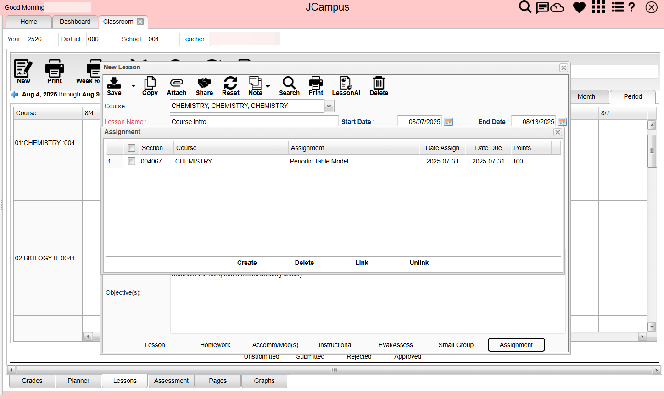Click Create assignment button
This screenshot has height=399, width=664.
[x=247, y=263]
